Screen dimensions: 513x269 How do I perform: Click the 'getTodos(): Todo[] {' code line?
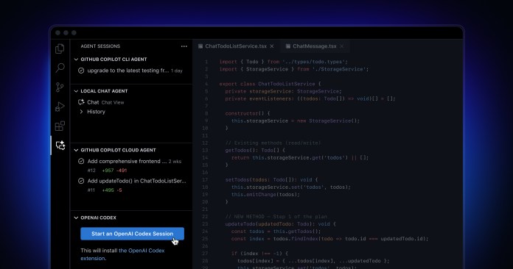pos(255,151)
